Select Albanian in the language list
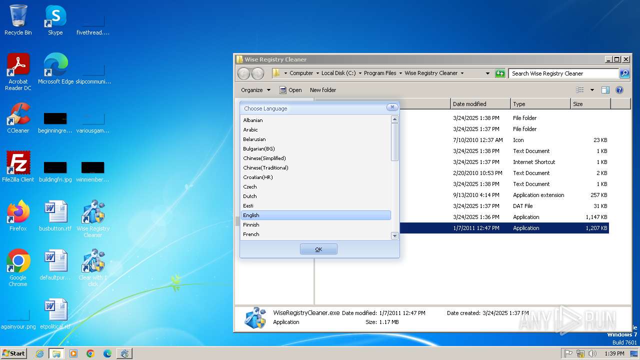This screenshot has height=360, width=640. tap(315, 120)
